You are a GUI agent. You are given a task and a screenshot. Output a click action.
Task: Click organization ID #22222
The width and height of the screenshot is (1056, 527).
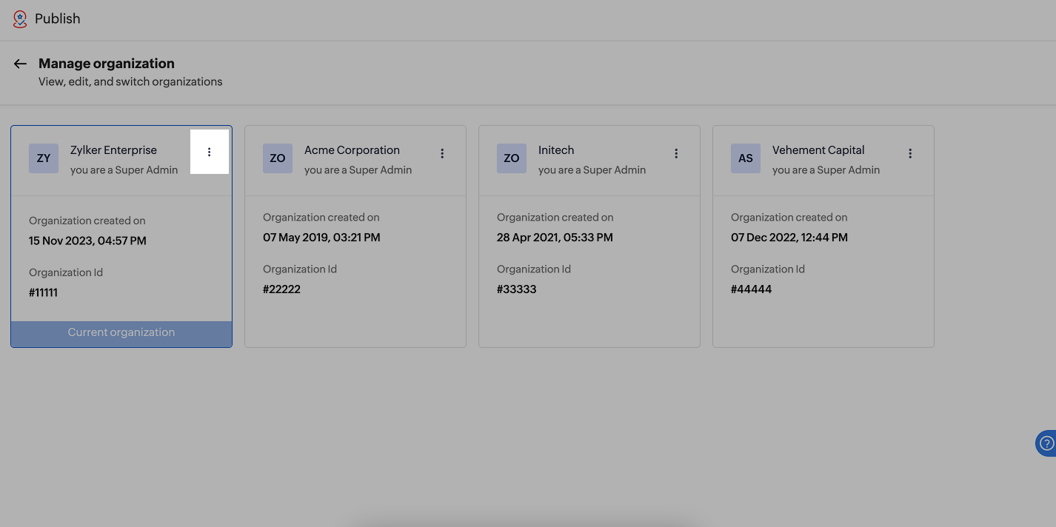click(x=281, y=289)
